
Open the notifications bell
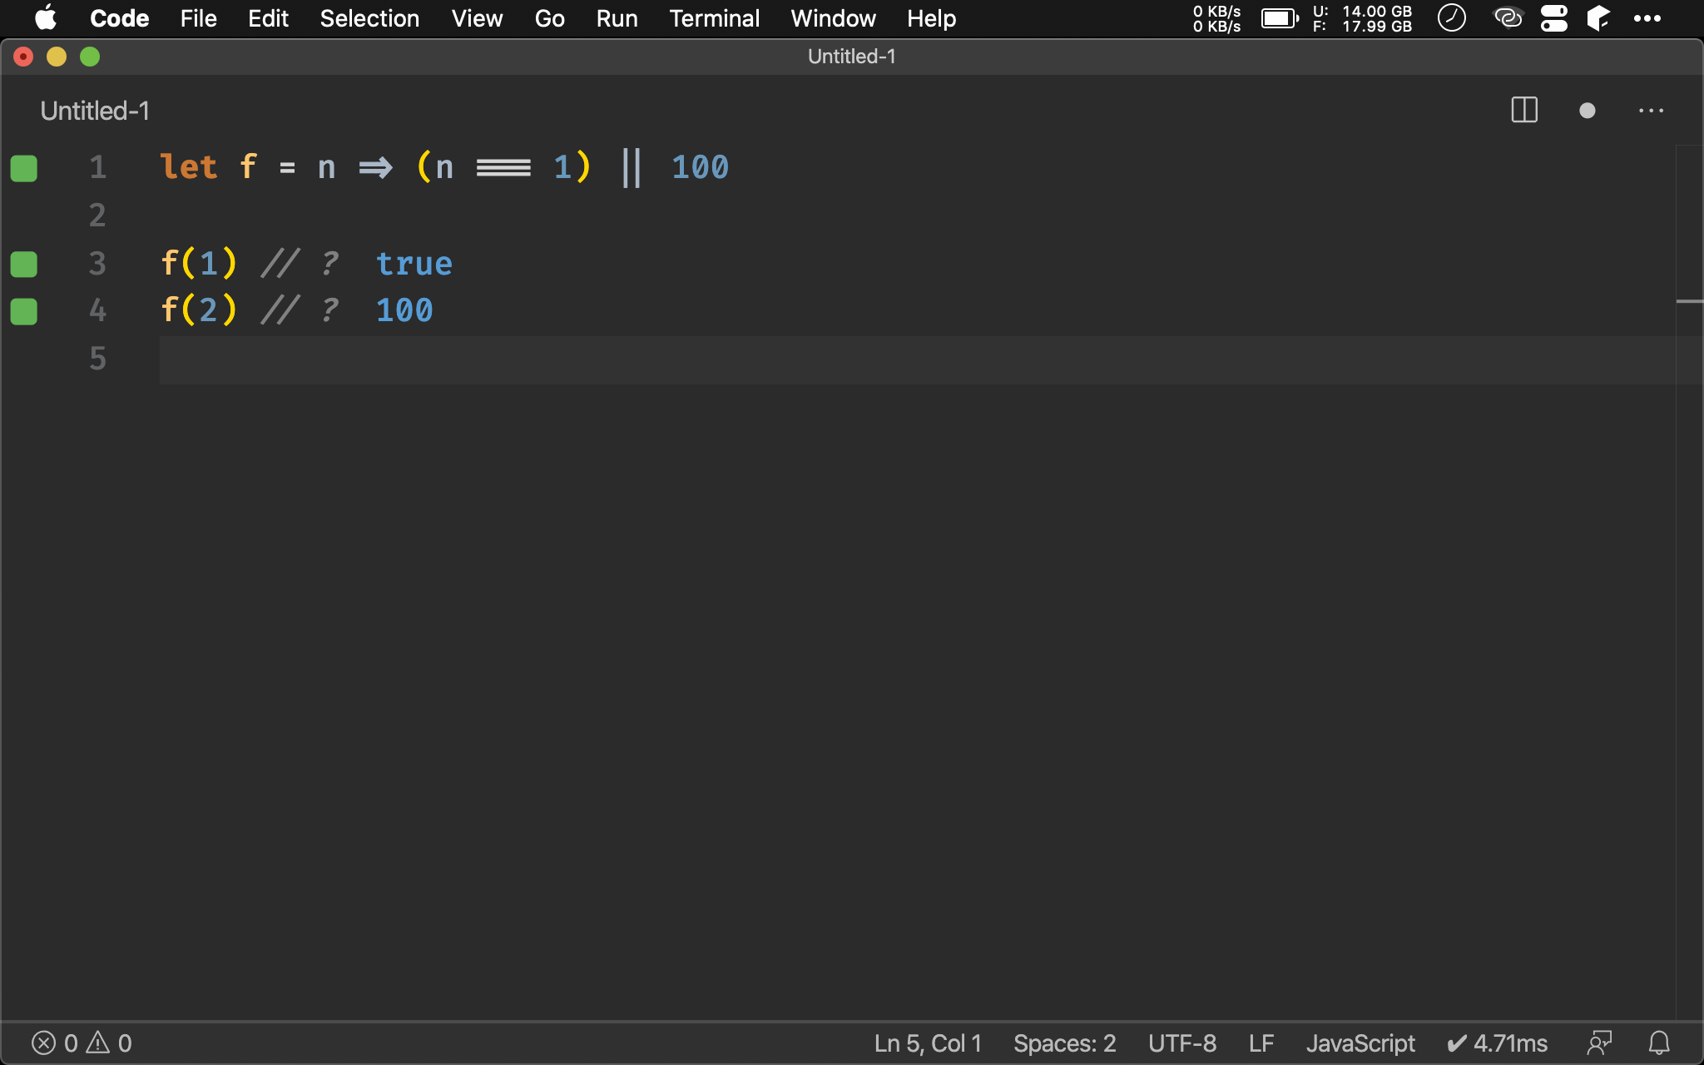[x=1659, y=1043]
